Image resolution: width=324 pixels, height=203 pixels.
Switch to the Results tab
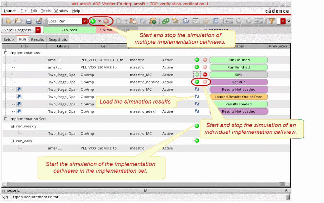tap(37, 39)
